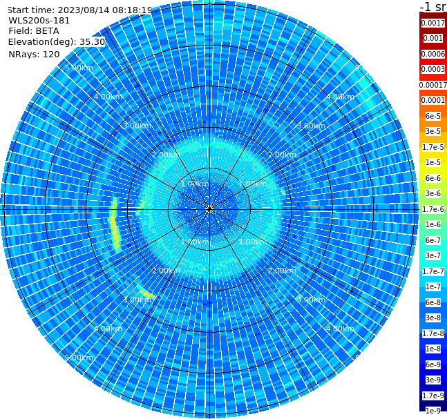
Task: Select the 6e-5 colorbar label
Action: pyautogui.click(x=433, y=116)
